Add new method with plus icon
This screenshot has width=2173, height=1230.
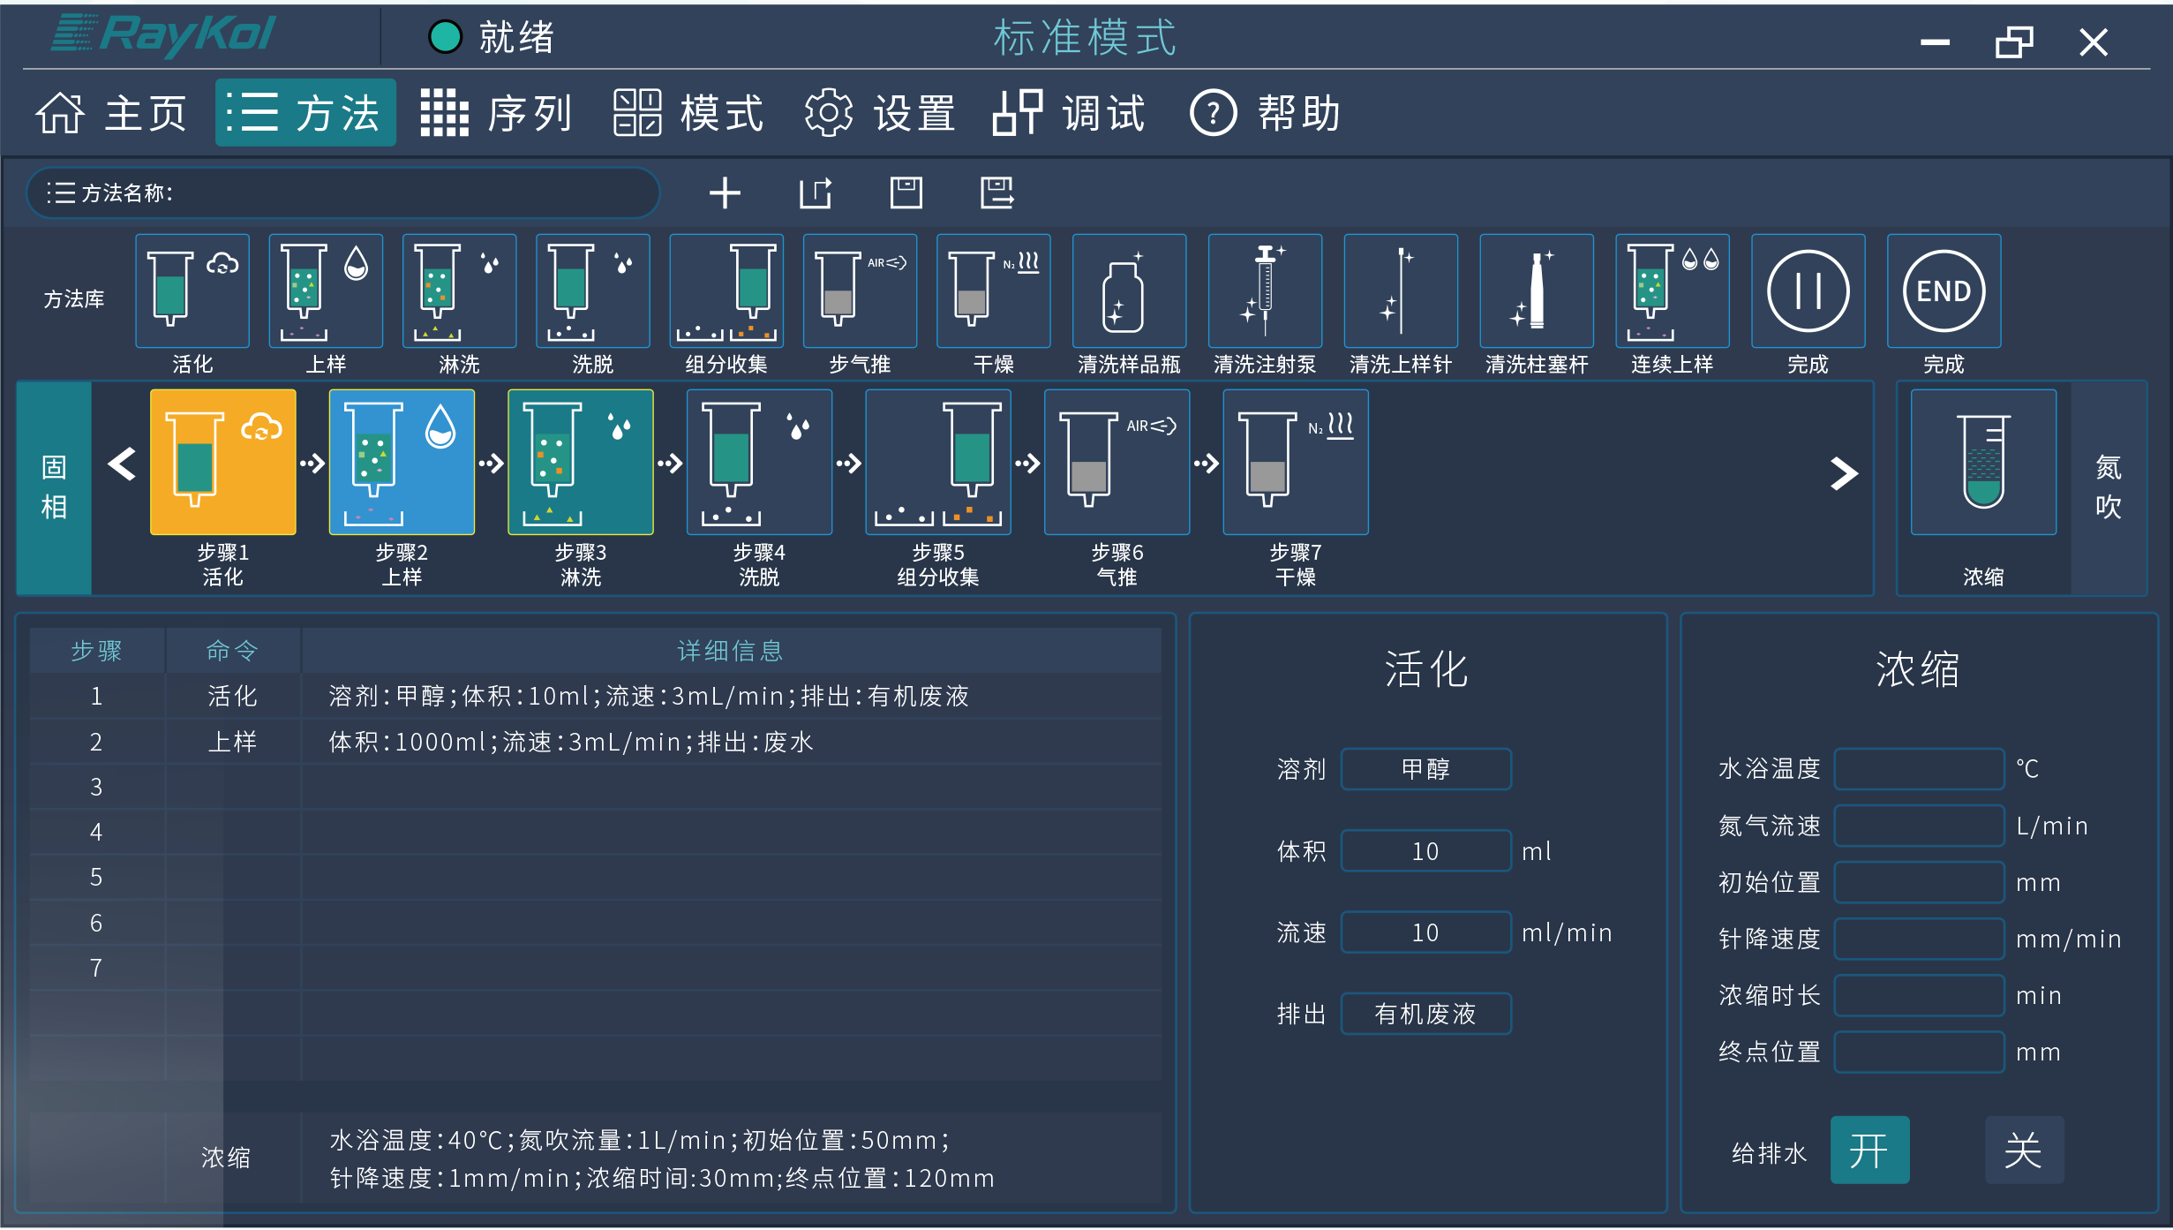coord(725,192)
